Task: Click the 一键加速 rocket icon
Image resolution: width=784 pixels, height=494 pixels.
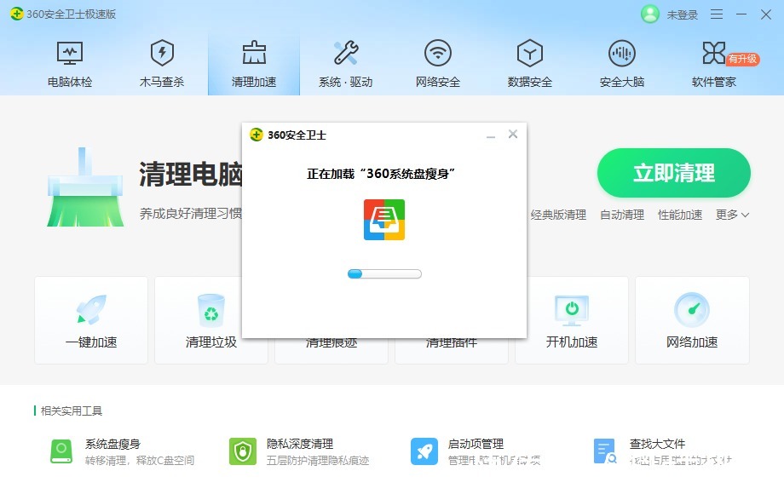Action: 91,309
